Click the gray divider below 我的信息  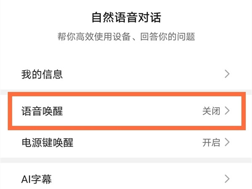click(x=126, y=92)
